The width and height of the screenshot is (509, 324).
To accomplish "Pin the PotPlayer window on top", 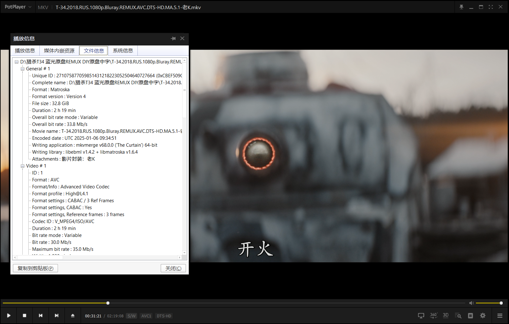I will click(x=461, y=7).
